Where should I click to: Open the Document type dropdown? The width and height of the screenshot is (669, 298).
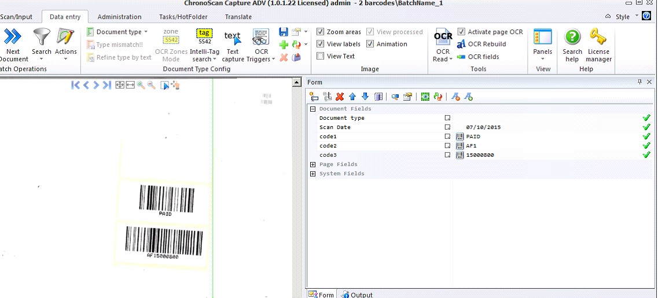(121, 32)
